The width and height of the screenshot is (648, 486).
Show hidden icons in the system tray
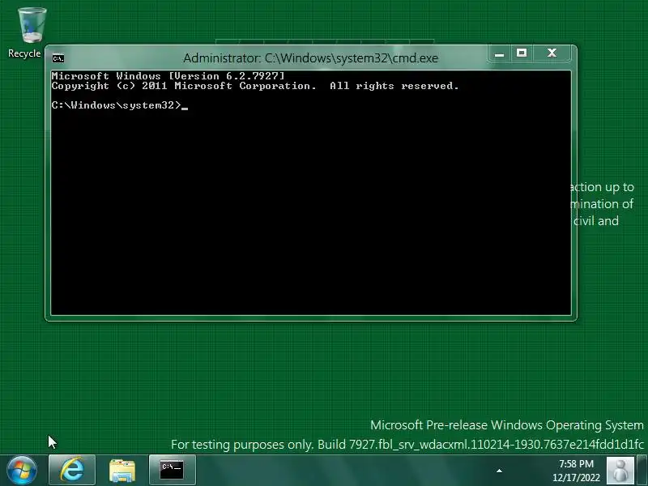499,471
